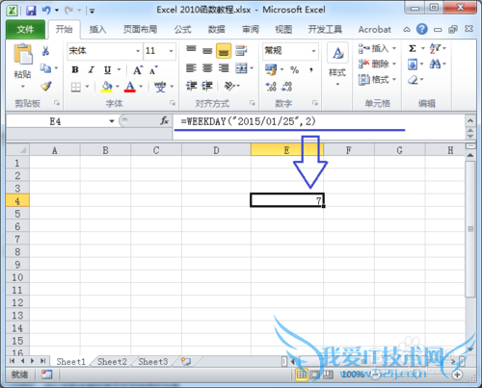Click the cell borders icon
Screen dimensions: 482x388
[76, 87]
